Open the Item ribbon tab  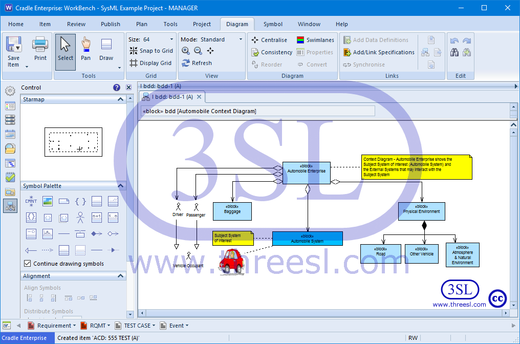45,24
